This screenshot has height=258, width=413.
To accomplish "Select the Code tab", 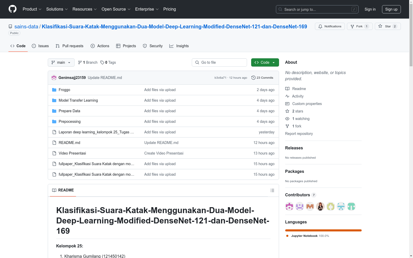I will click(x=18, y=46).
